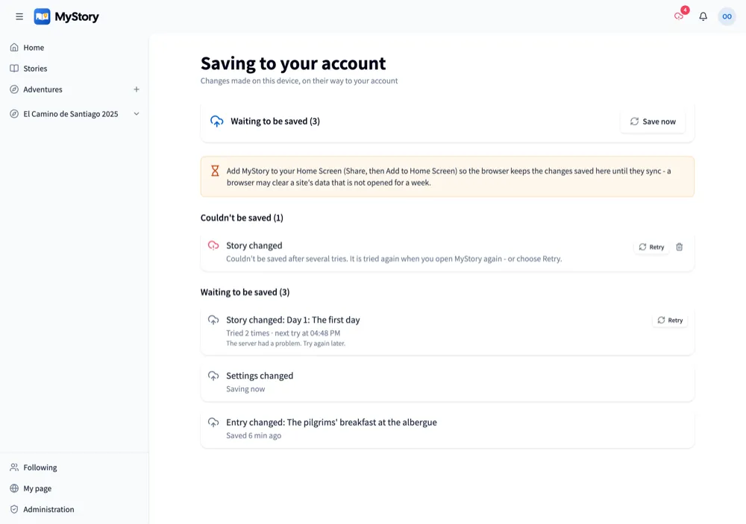Image resolution: width=746 pixels, height=524 pixels.
Task: Click 'Saved 6 min ago' status text
Action: click(x=254, y=435)
